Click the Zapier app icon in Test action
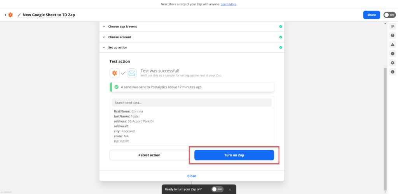The width and height of the screenshot is (398, 194). click(115, 73)
